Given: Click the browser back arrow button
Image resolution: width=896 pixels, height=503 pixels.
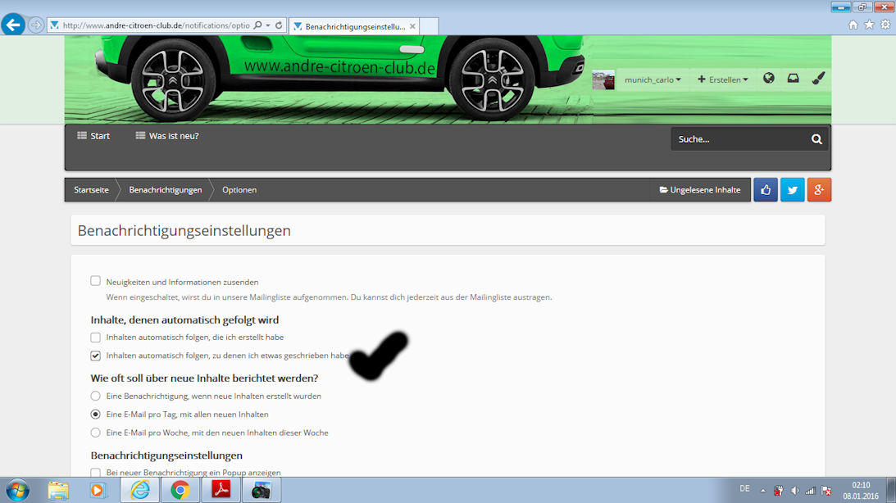Looking at the screenshot, I should (13, 25).
